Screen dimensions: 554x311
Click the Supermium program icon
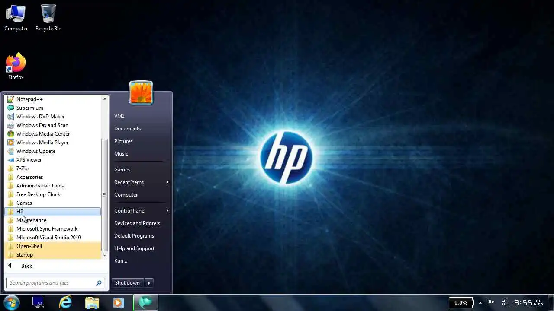click(11, 108)
